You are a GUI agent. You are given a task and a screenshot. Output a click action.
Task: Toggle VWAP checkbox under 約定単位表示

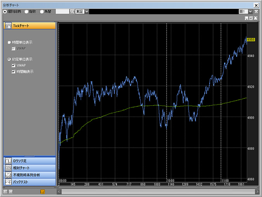tap(13, 65)
